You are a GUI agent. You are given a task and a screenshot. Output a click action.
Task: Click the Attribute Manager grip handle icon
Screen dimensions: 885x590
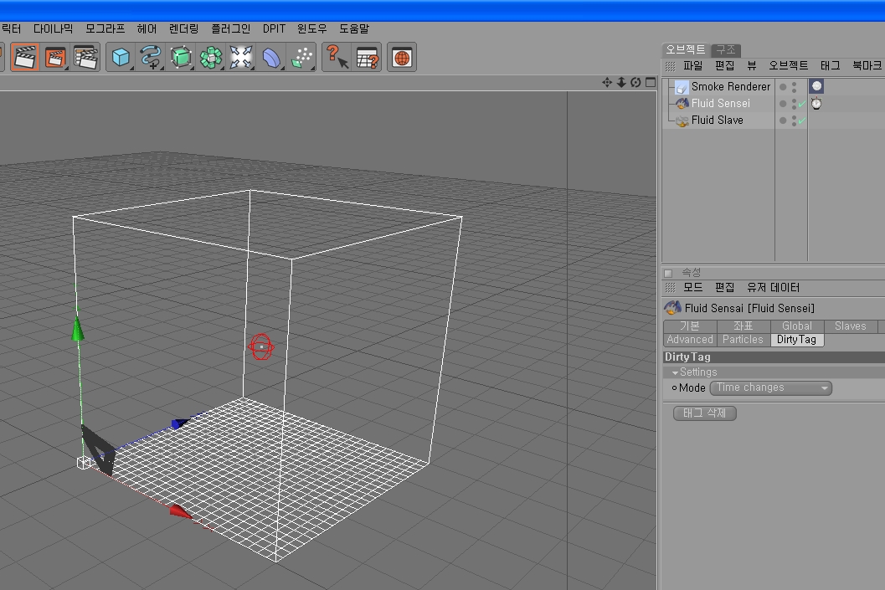click(670, 288)
